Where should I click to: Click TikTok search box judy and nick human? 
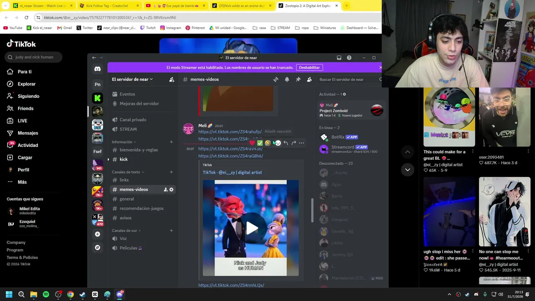(34, 57)
